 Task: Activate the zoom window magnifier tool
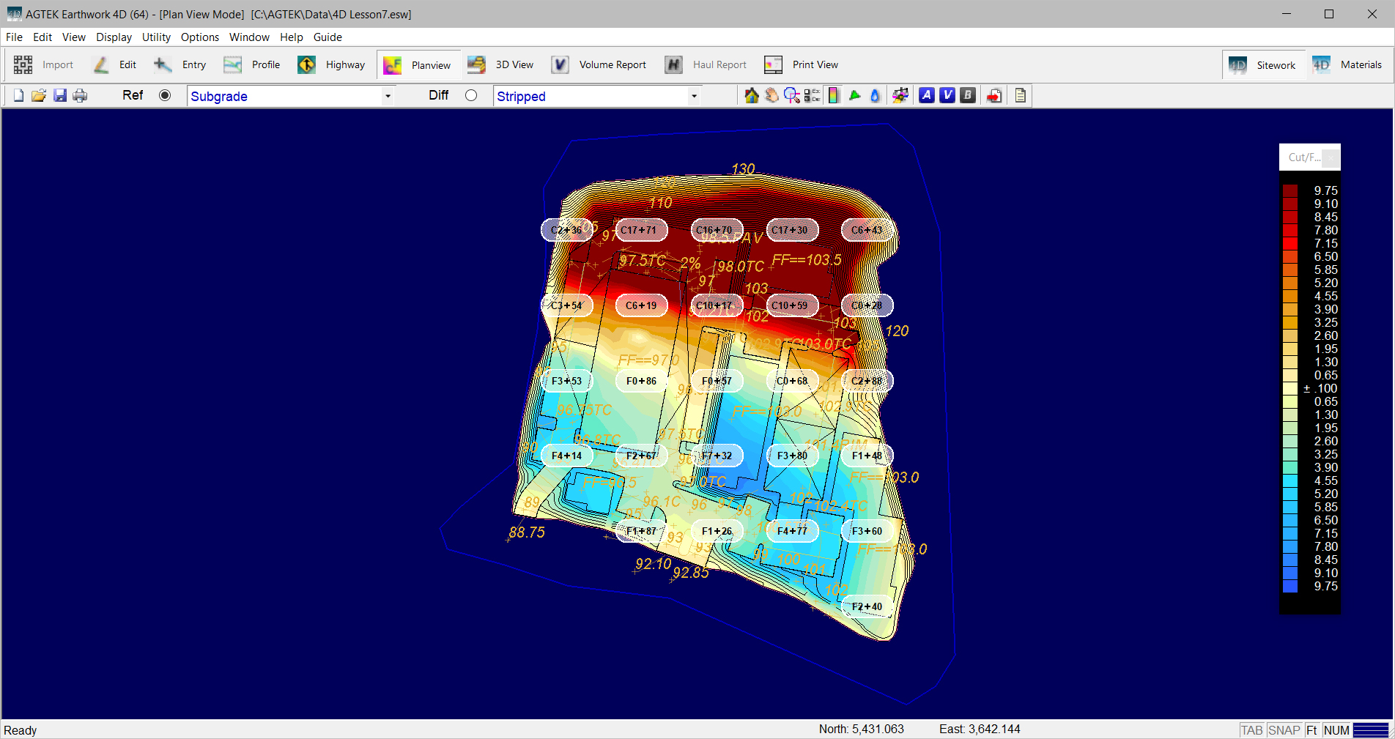(x=791, y=96)
